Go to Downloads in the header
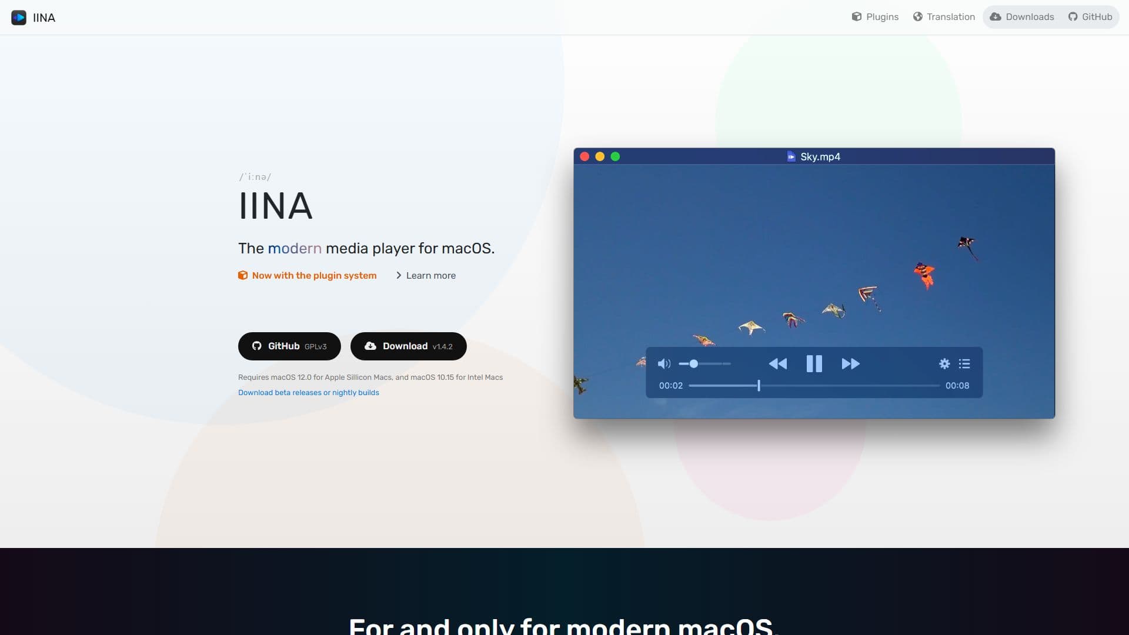This screenshot has height=635, width=1129. click(x=1022, y=17)
